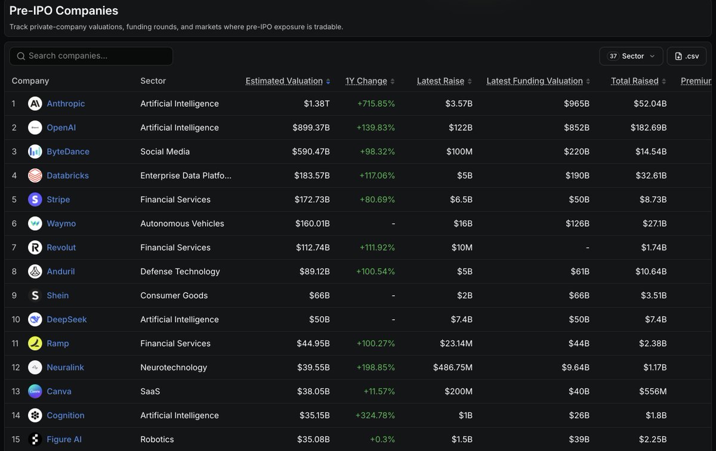
Task: Click the Waymo logo icon
Action: (35, 224)
